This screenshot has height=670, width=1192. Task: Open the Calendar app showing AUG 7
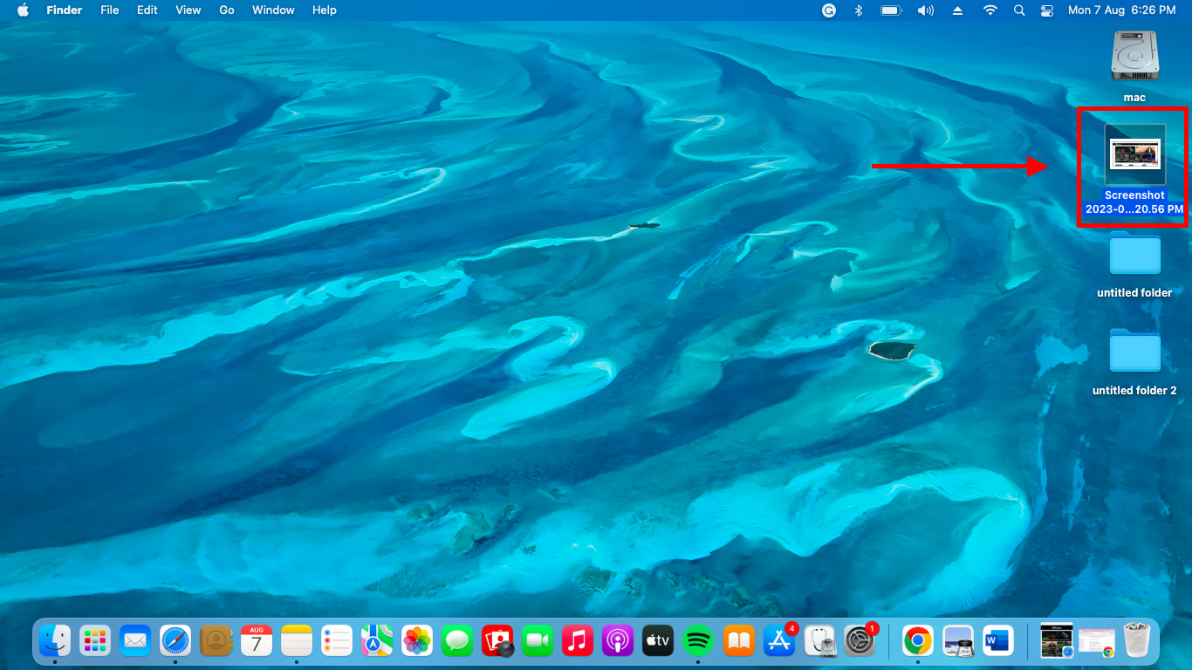[257, 641]
